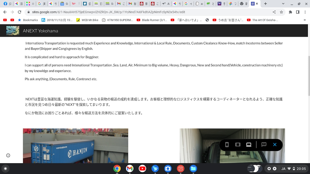310x174 pixels.
Task: Open The Art Of Geisha bookmark
Action: click(x=262, y=20)
